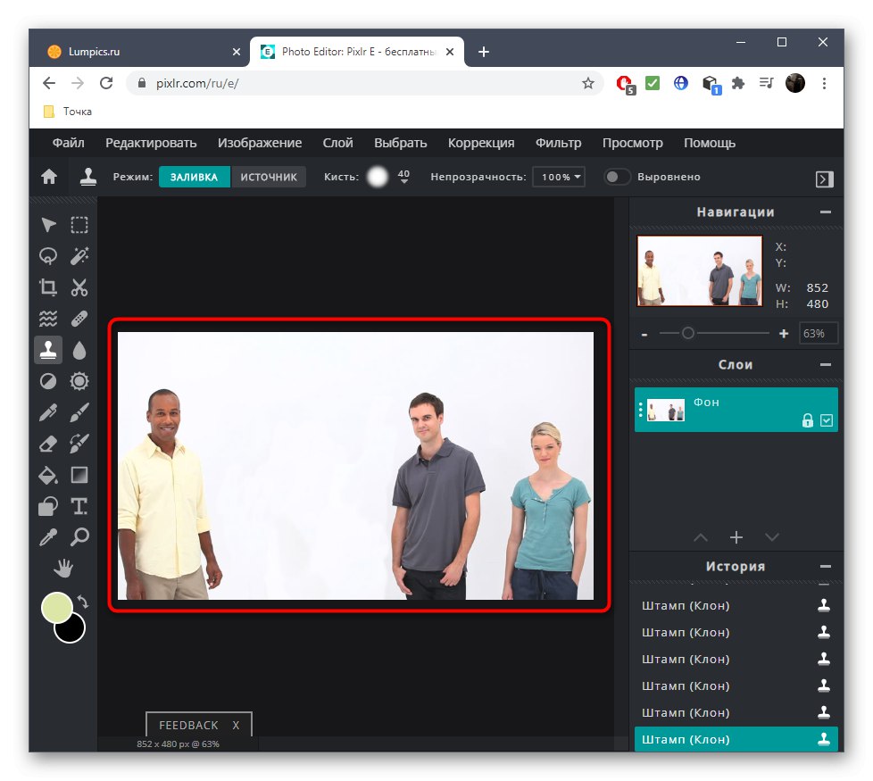Select the Marquee selection tool
This screenshot has width=873, height=781.
click(79, 225)
